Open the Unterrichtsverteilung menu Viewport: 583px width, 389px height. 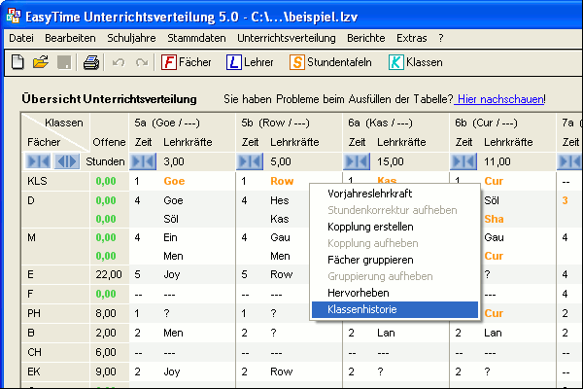[286, 38]
